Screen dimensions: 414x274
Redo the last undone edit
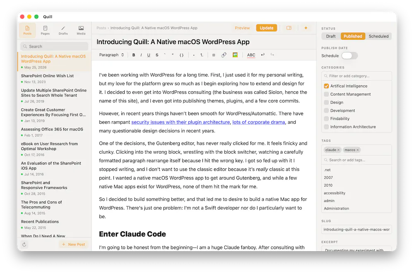(x=272, y=55)
